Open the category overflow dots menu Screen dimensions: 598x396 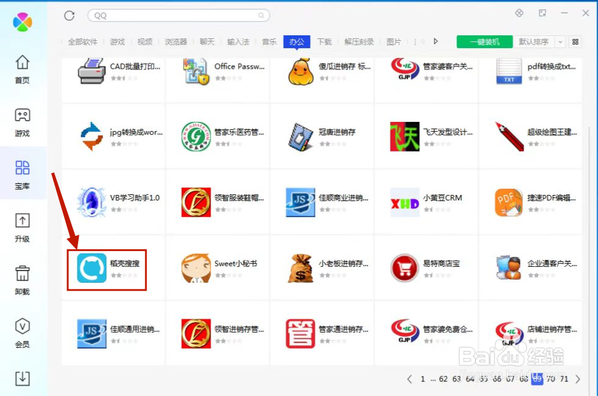(x=415, y=41)
